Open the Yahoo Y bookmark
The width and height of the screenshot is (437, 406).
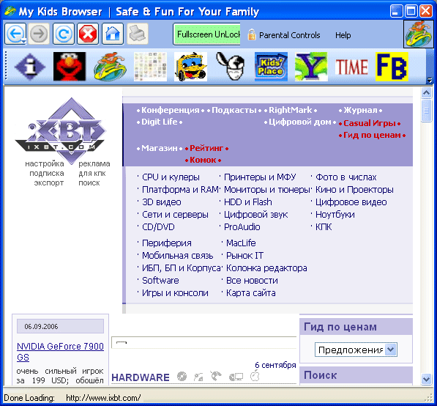tap(311, 67)
